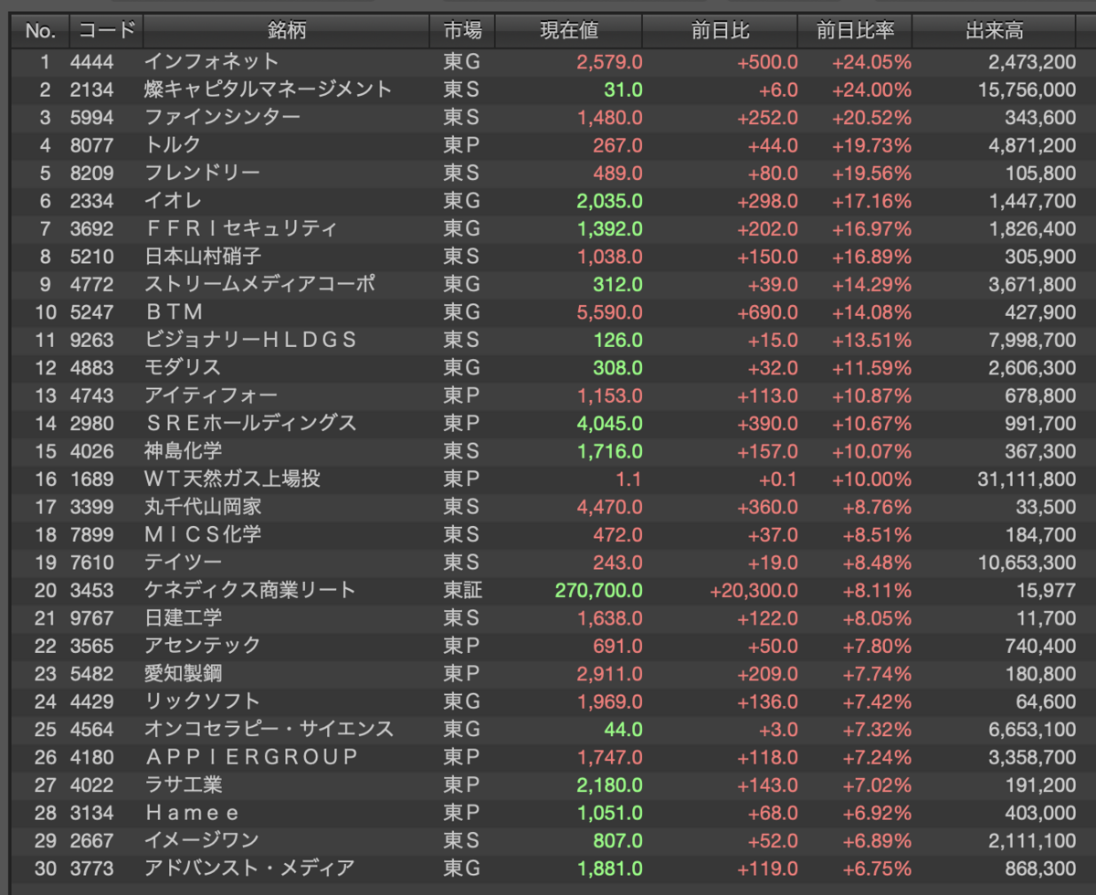The width and height of the screenshot is (1096, 895).
Task: Click ケネディクス商業リート stock name
Action: 250,590
